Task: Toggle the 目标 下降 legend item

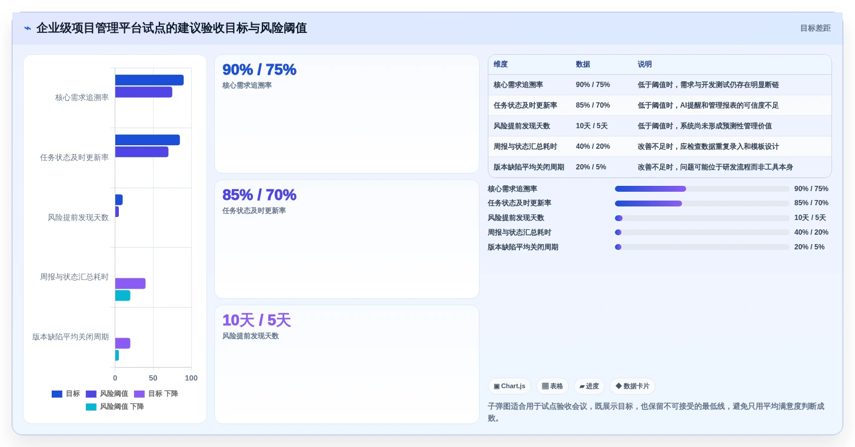Action: point(156,394)
